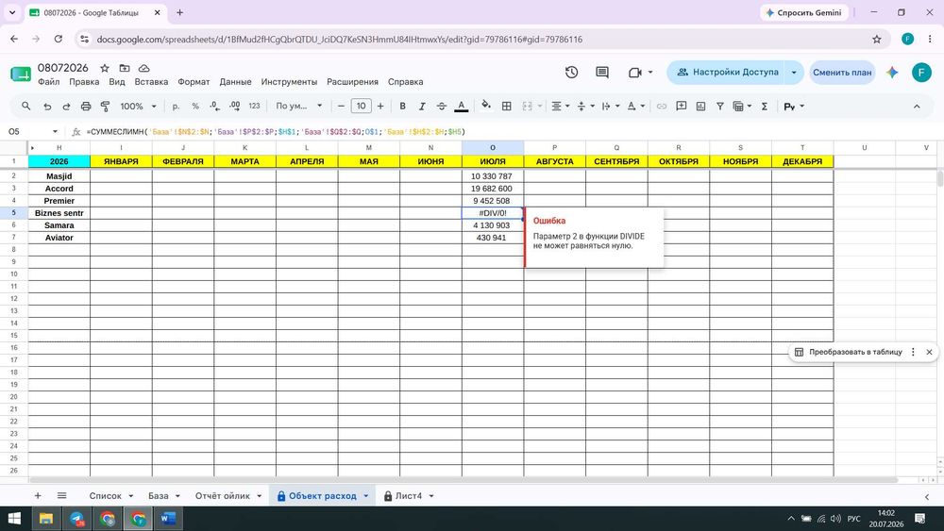The image size is (944, 531).
Task: Format cell as percent
Action: 195,106
